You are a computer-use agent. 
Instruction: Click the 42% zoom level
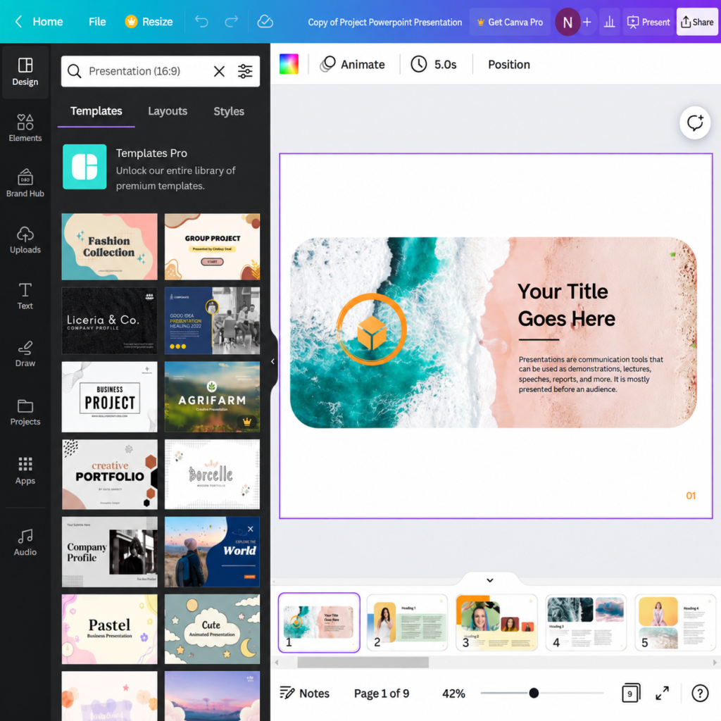pyautogui.click(x=453, y=694)
